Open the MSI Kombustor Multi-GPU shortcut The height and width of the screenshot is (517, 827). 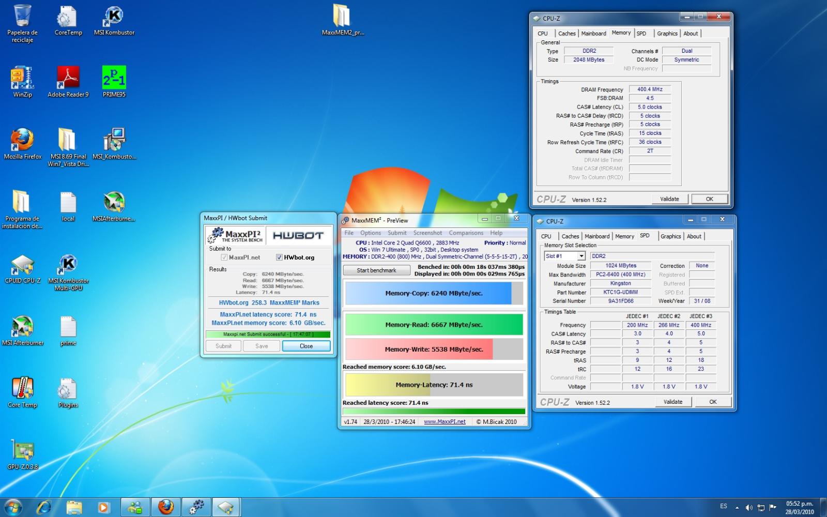(68, 272)
